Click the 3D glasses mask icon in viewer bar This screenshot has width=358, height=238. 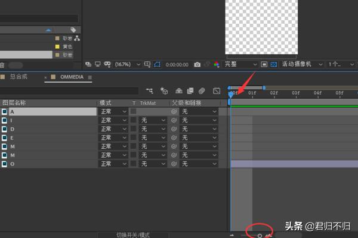tap(107, 64)
